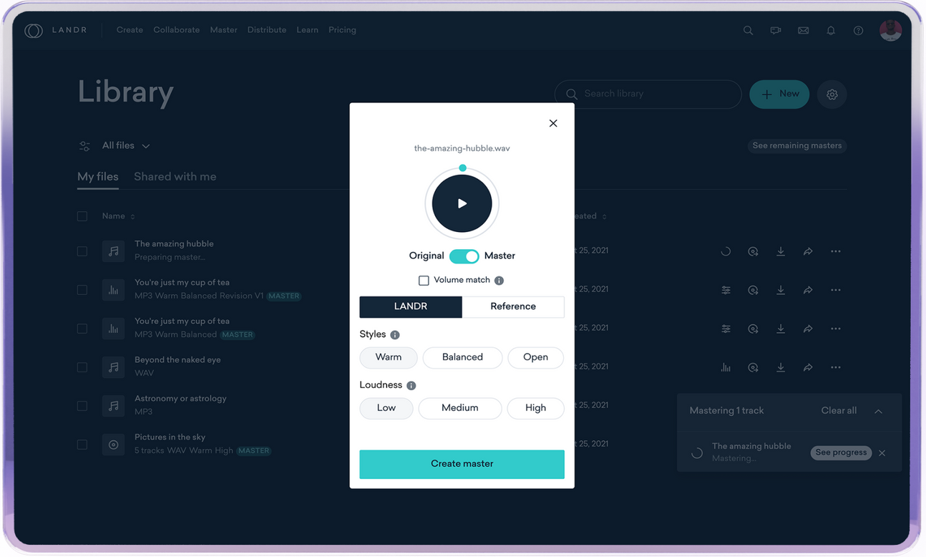Select The amazing hubble row checkbox
The width and height of the screenshot is (926, 557).
(82, 251)
